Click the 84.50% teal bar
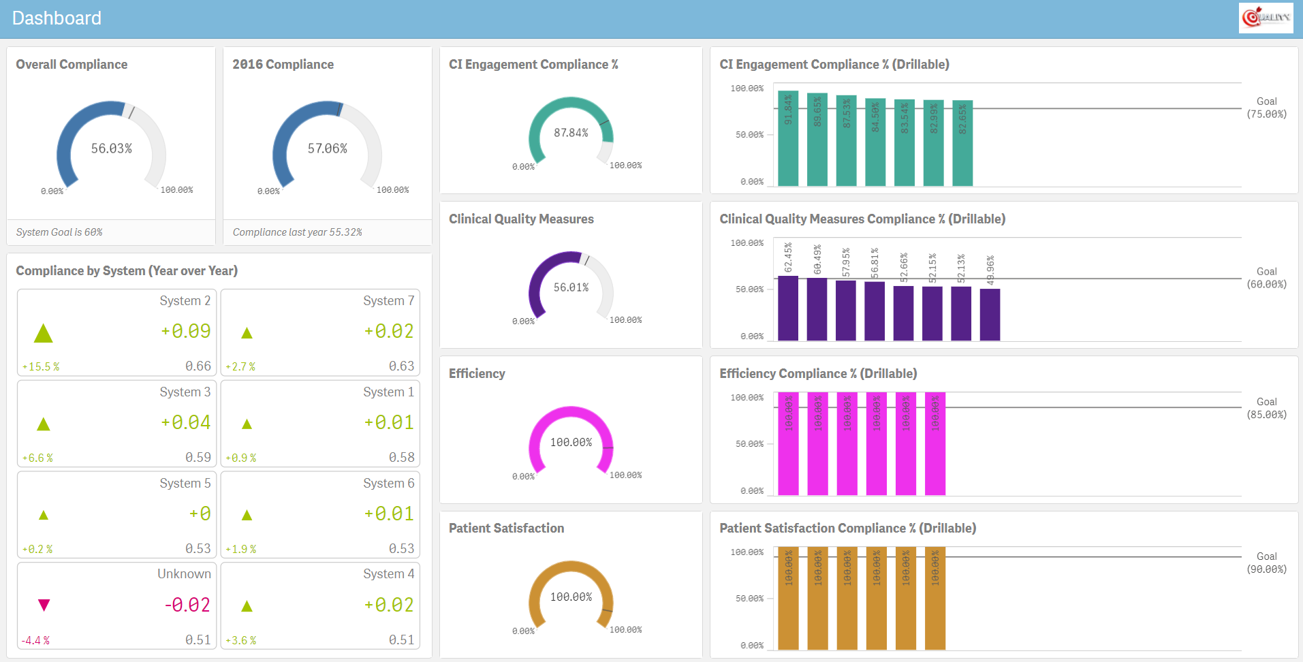 coord(875,142)
